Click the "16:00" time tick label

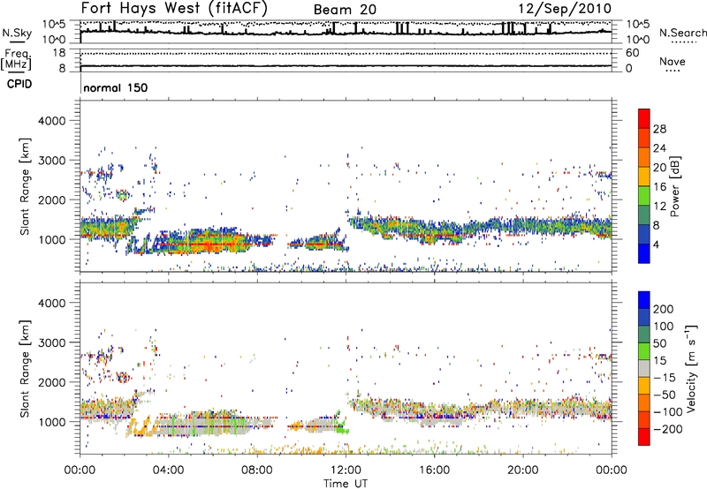coord(434,470)
